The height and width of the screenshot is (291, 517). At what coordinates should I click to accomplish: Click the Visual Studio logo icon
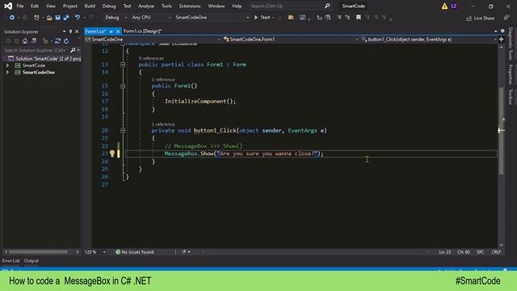click(8, 6)
